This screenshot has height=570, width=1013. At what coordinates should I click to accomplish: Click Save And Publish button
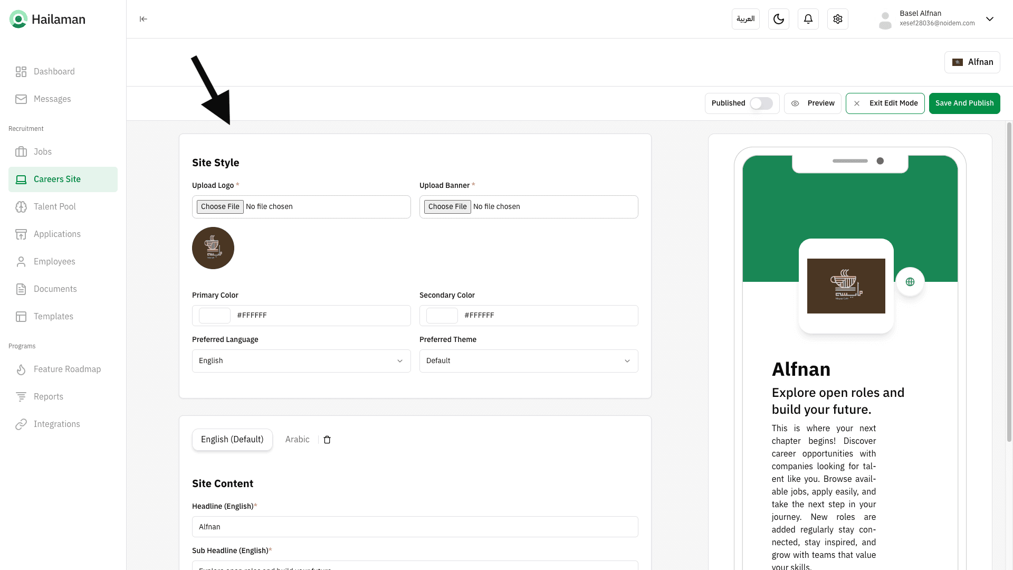[964, 103]
